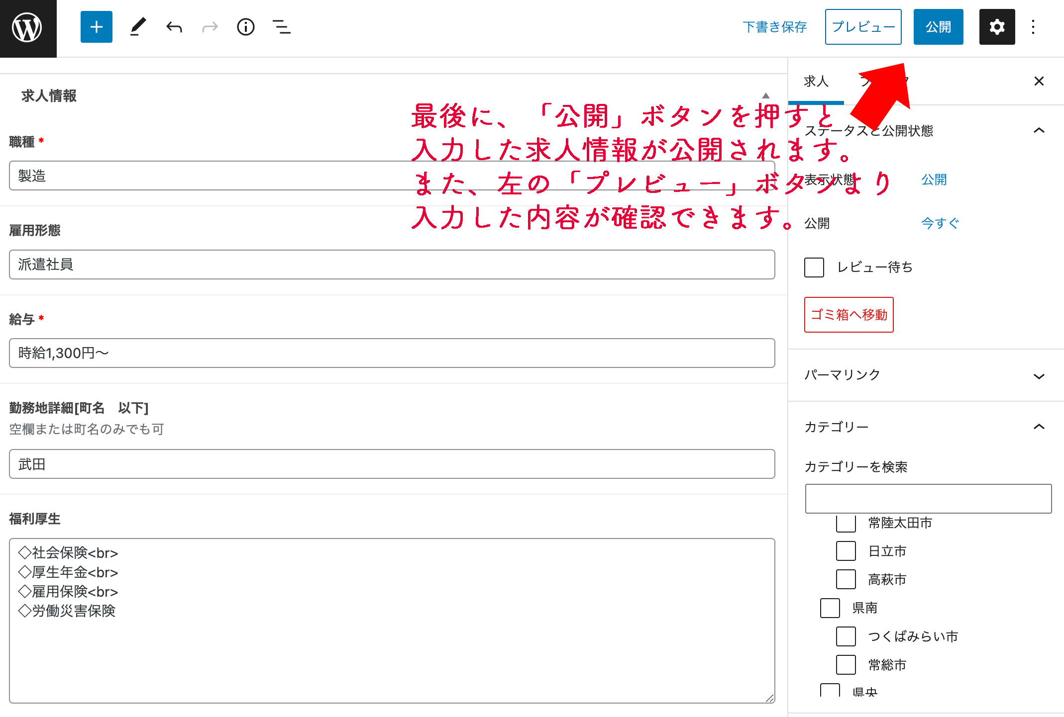Click the 下書き保存 link

tap(774, 27)
